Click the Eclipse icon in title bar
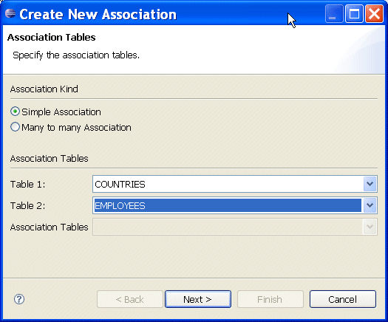 10,13
